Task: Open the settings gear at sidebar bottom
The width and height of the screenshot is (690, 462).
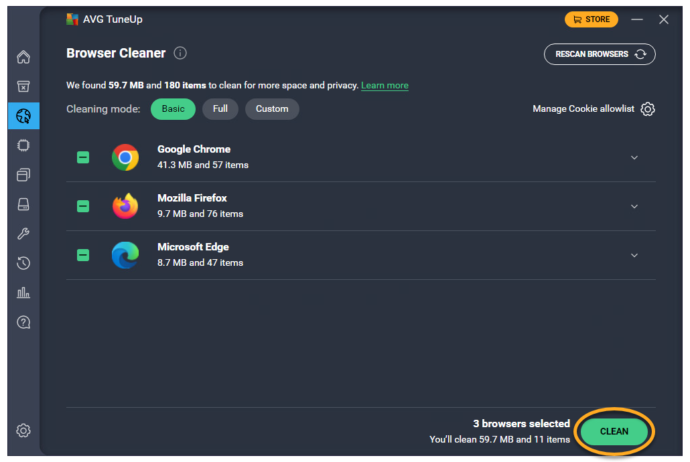Action: pyautogui.click(x=23, y=431)
